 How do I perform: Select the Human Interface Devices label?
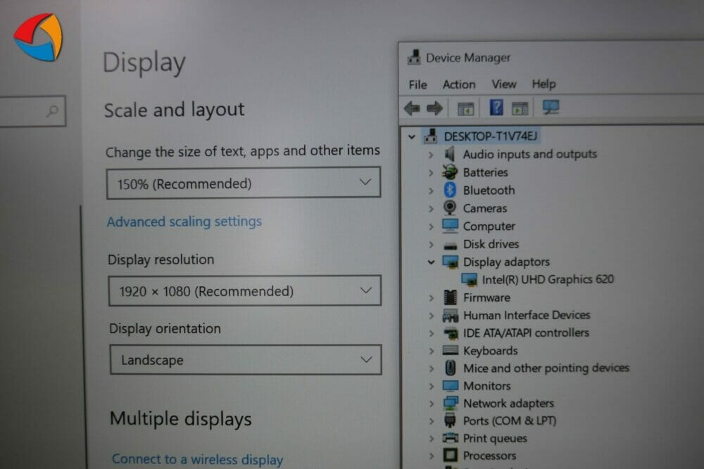point(527,315)
